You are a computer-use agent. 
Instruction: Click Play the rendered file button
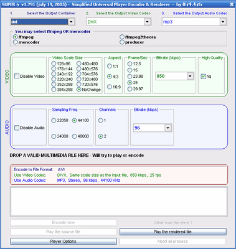173,232
